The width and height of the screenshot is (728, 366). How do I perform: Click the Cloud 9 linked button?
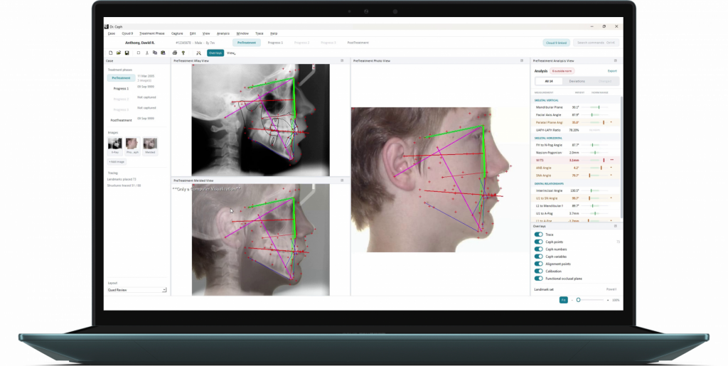556,43
